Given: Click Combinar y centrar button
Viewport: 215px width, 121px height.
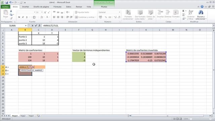Looking at the screenshot, I should [85, 17].
